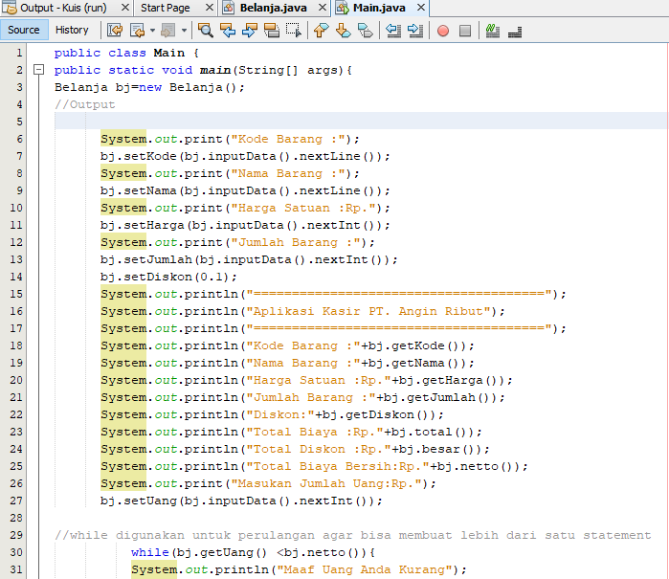Click "Diskon:" string on line 22
The height and width of the screenshot is (579, 669).
pos(279,414)
